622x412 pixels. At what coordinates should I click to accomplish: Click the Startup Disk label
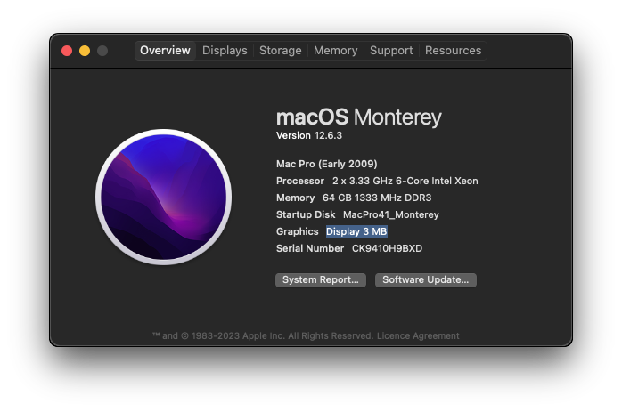(x=306, y=214)
